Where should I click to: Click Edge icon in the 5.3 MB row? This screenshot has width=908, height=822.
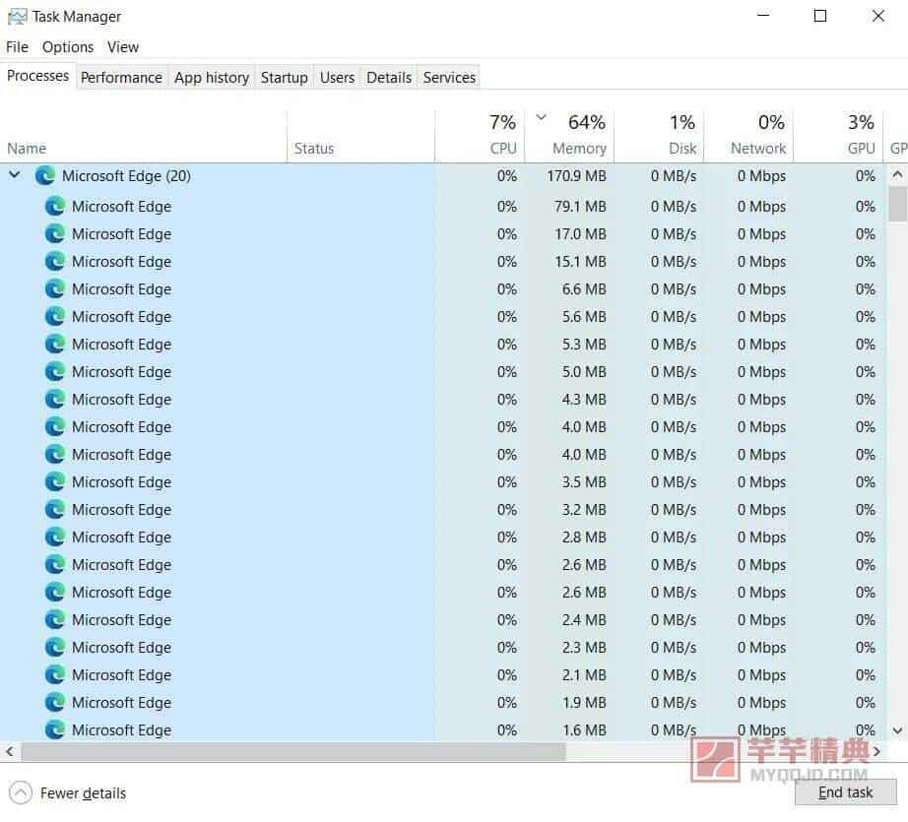[x=54, y=344]
